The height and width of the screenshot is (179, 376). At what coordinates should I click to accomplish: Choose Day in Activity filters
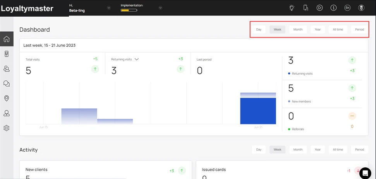point(259,150)
